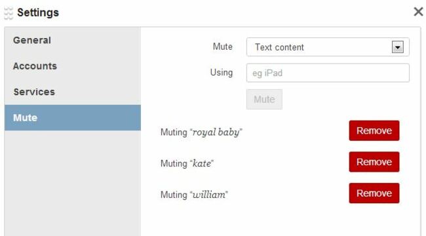Viewport: 426px width, 236px height.
Task: Click the Muting 'kate' entry text
Action: coord(187,163)
